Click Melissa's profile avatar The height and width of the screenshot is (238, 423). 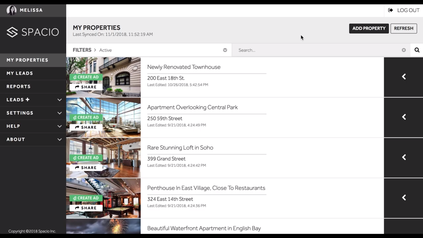click(11, 10)
